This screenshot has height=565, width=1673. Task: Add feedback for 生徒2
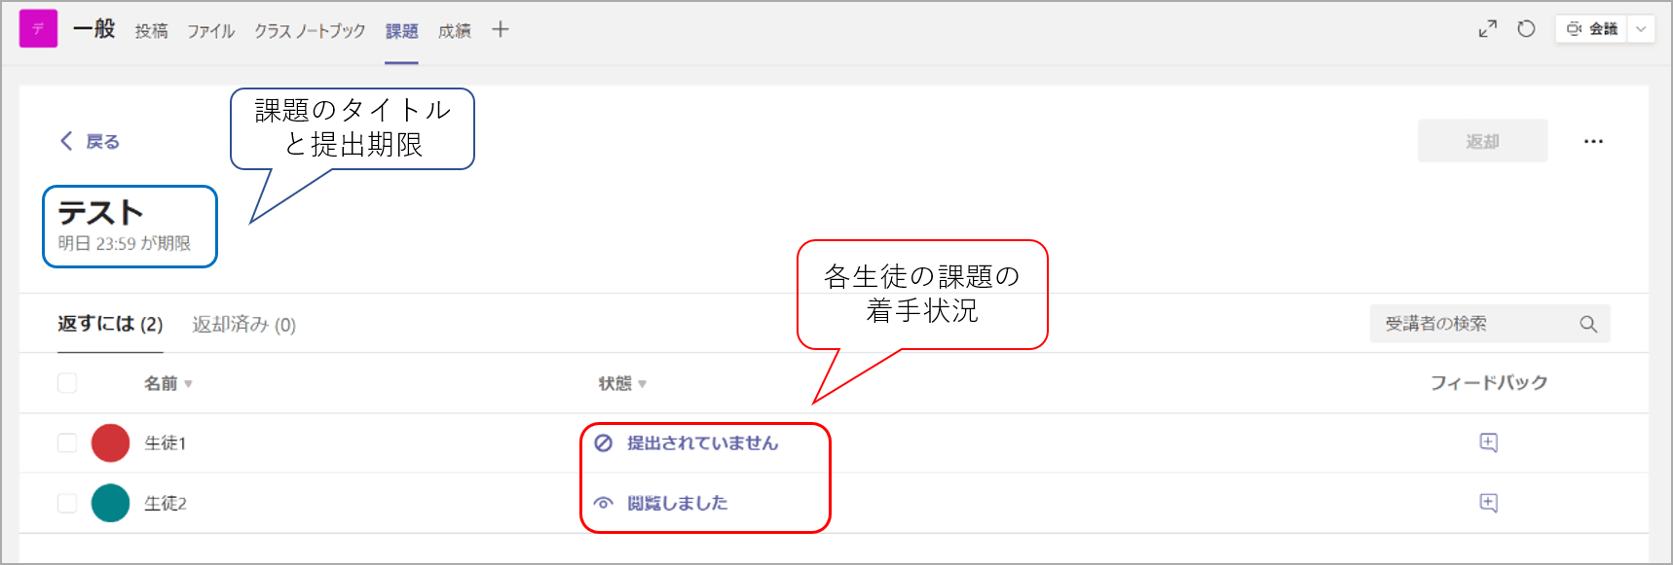(1488, 503)
